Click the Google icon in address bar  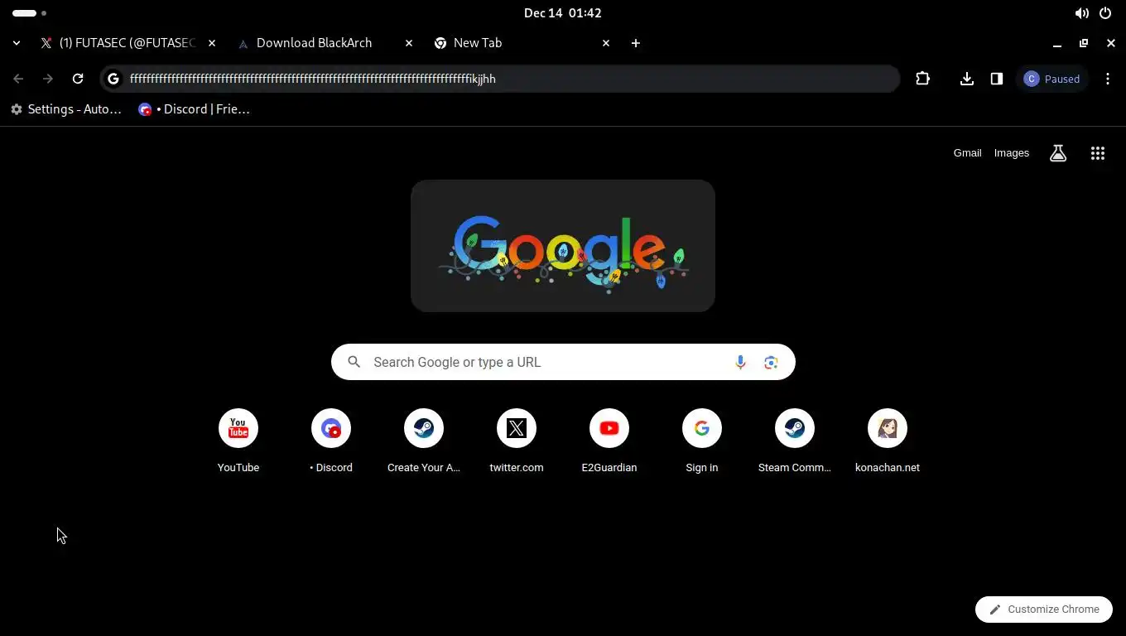pyautogui.click(x=113, y=79)
